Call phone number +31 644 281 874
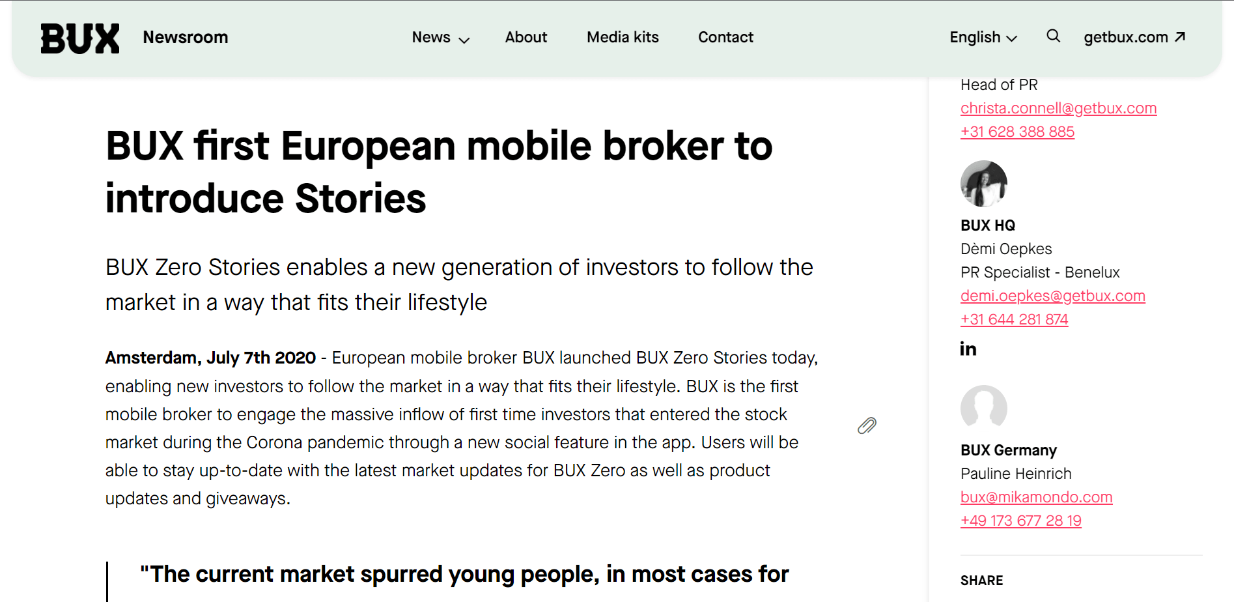The height and width of the screenshot is (602, 1234). pyautogui.click(x=1014, y=319)
